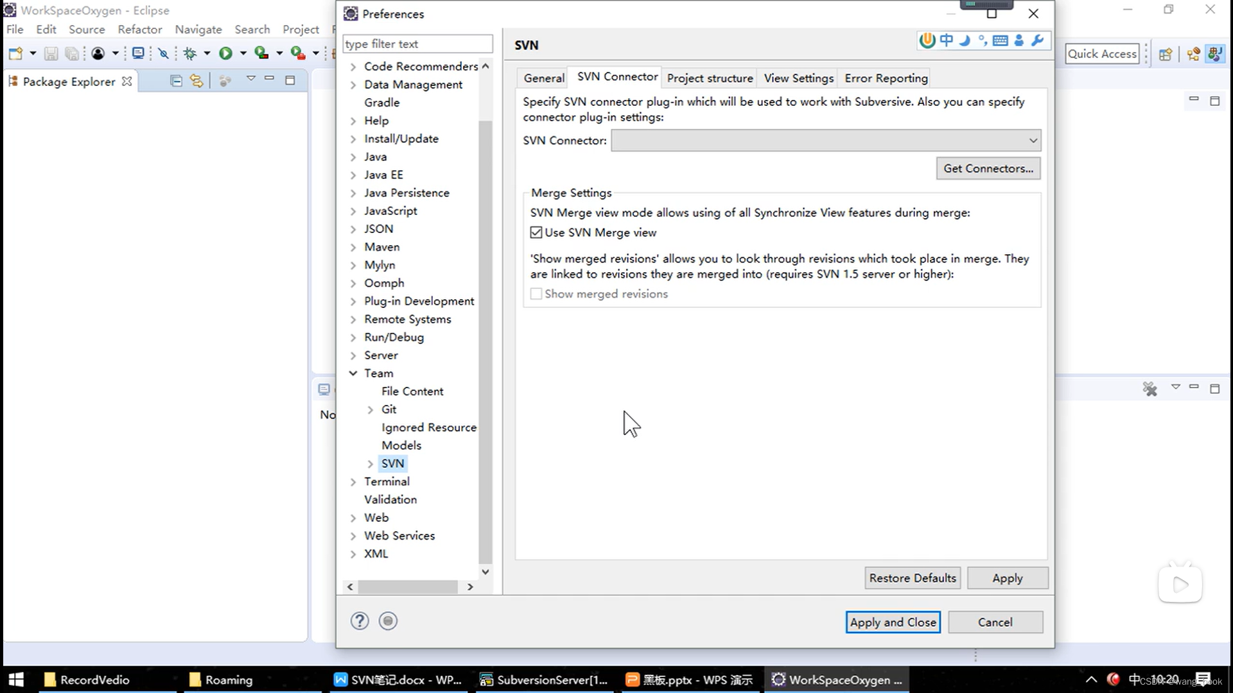Viewport: 1233px width, 693px height.
Task: Click Apply and Close button
Action: [893, 622]
